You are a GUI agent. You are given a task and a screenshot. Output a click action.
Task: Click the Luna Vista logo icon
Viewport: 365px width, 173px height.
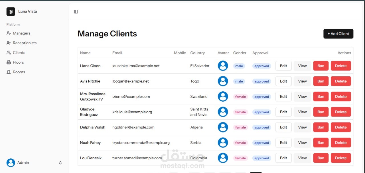coord(11,12)
